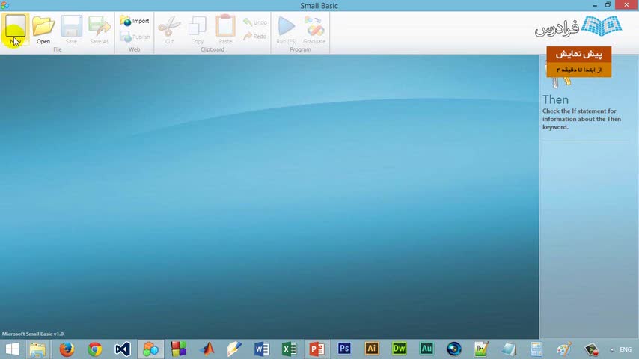Click the Microsoft Small Basic v1.0 label
The height and width of the screenshot is (359, 639).
tap(33, 334)
